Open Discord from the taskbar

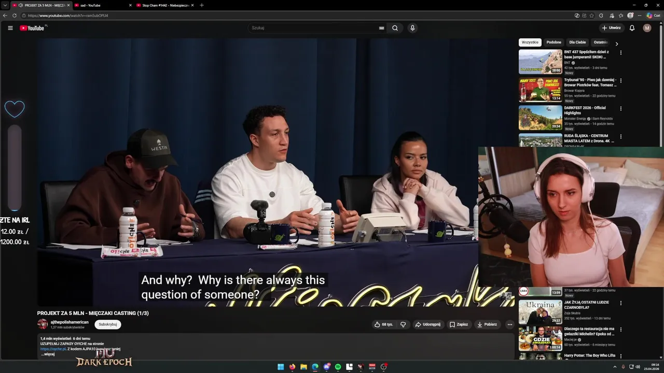326,367
